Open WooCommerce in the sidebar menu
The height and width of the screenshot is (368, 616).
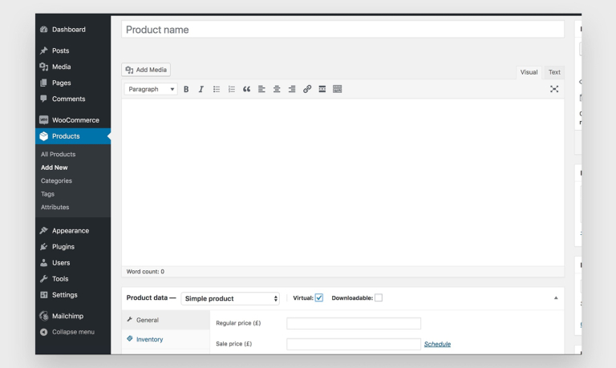(x=75, y=120)
